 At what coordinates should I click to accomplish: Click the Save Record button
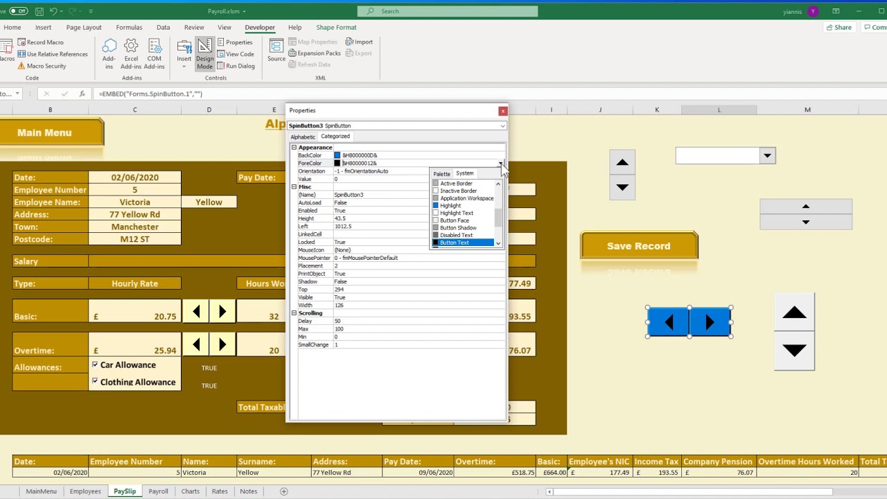639,246
